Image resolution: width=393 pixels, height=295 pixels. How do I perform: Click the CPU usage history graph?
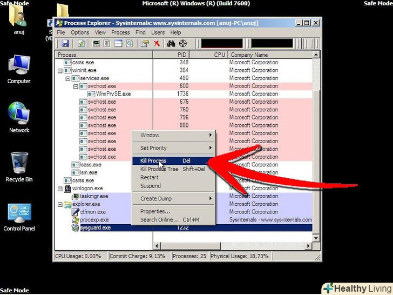coord(222,43)
